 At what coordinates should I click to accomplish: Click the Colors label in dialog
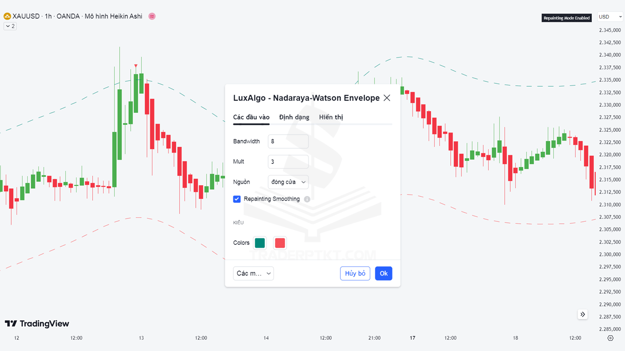241,243
